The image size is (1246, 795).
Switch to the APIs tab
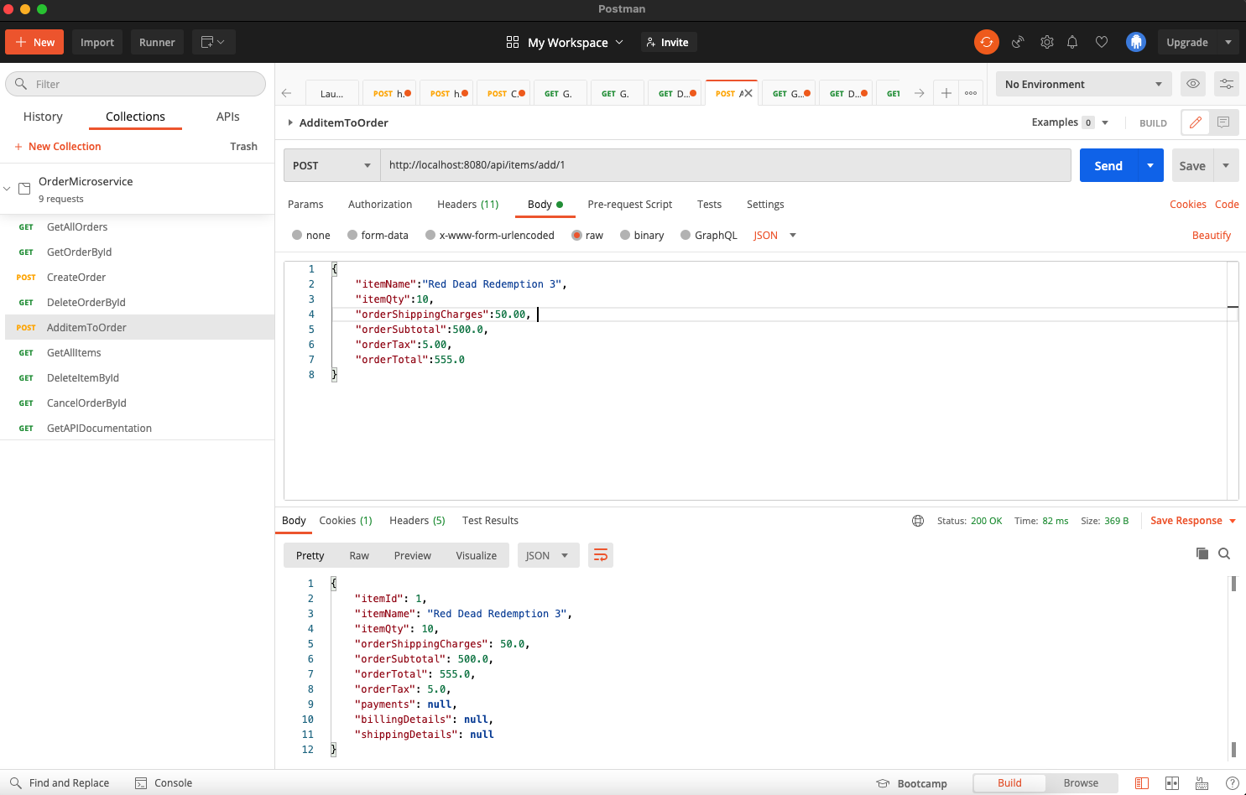pyautogui.click(x=228, y=117)
